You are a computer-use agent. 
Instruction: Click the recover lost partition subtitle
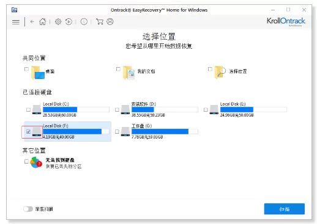pyautogui.click(x=64, y=167)
